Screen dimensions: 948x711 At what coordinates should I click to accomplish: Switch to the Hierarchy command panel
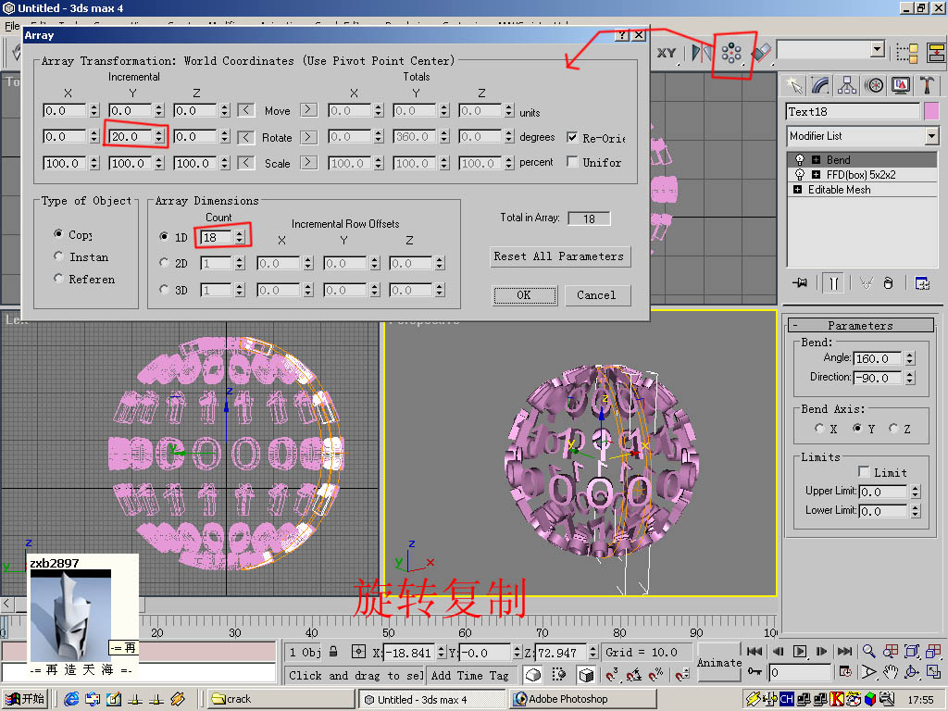point(847,85)
